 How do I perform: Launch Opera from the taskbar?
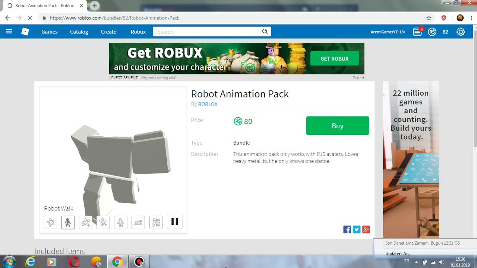[74, 262]
